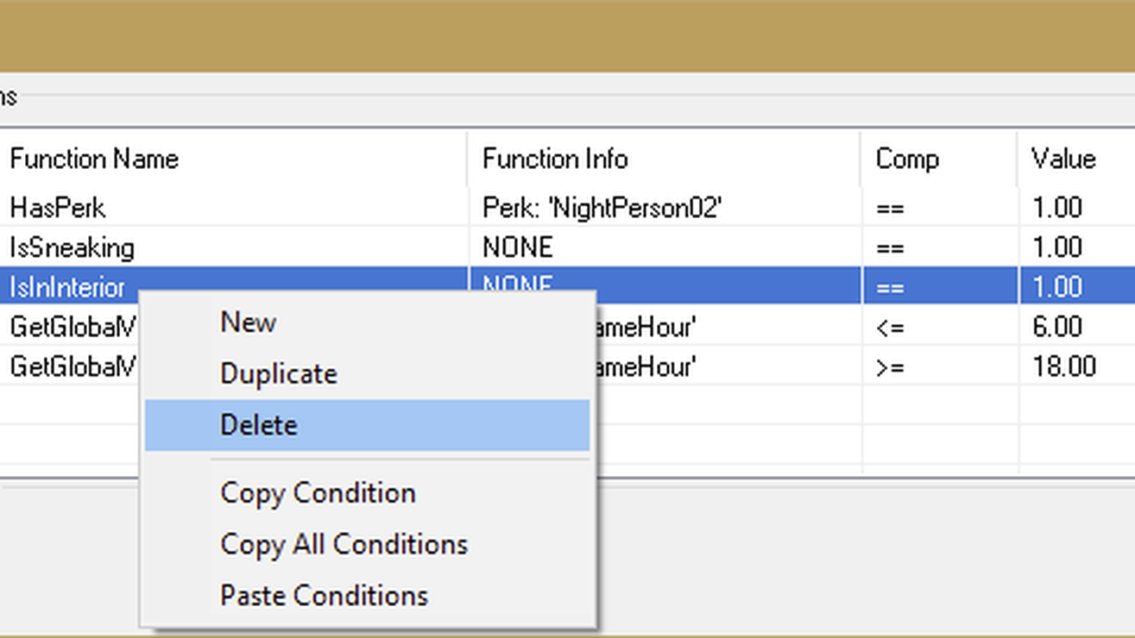Click the <= comparison cell
The image size is (1135, 638).
(890, 327)
